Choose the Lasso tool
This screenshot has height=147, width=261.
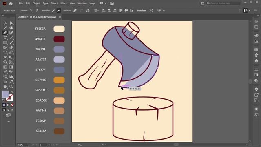click(11, 28)
